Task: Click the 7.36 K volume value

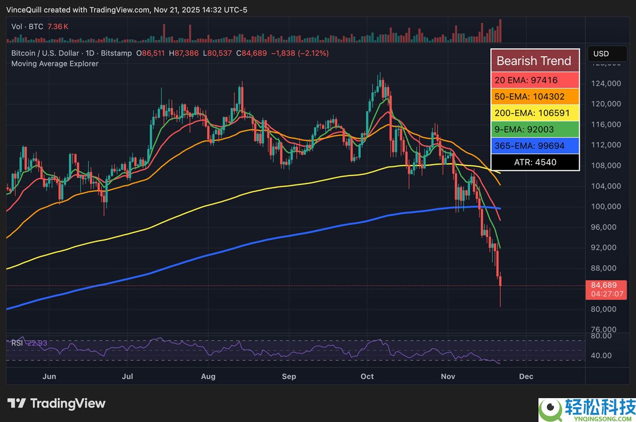Action: 56,26
